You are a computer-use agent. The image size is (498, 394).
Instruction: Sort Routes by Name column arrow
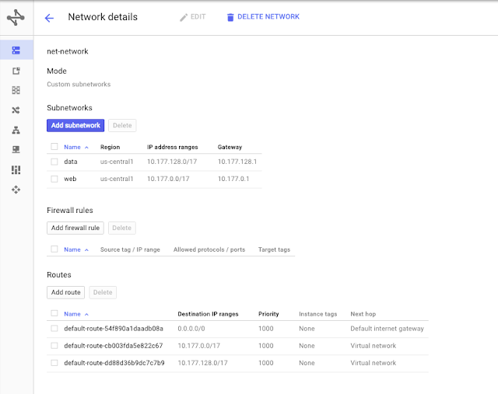86,315
